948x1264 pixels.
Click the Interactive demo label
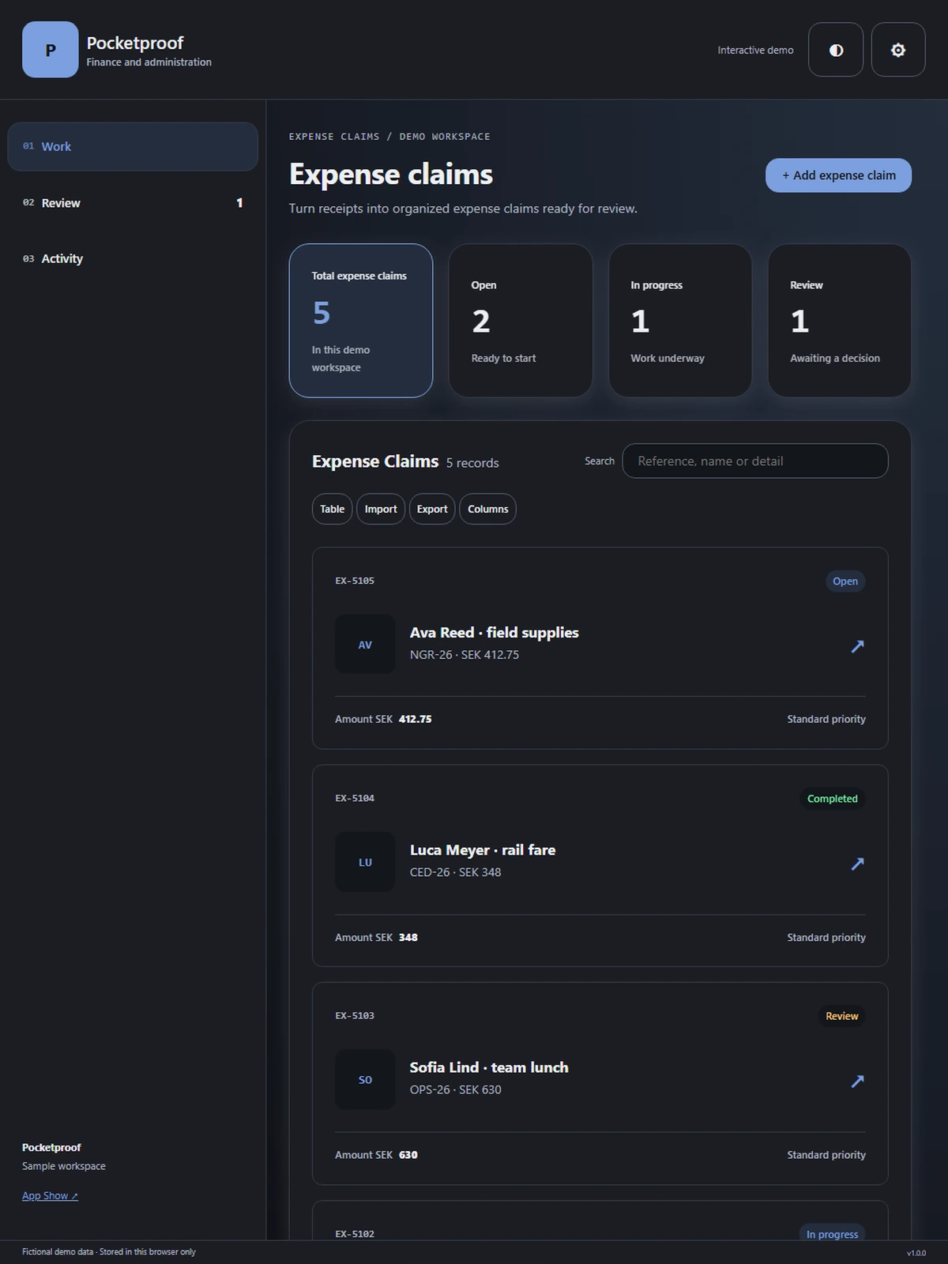click(755, 50)
